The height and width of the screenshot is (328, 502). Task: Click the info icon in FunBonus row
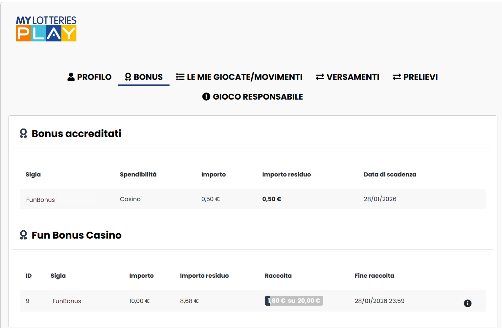coord(468,303)
